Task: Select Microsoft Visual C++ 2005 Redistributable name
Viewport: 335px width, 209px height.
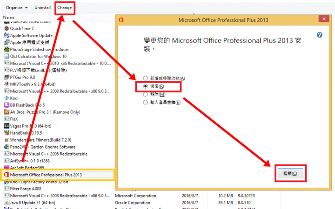Action: 49,154
